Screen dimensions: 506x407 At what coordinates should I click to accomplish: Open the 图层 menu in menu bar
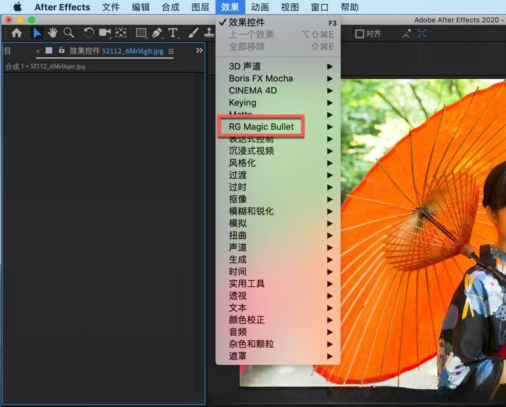[x=200, y=8]
